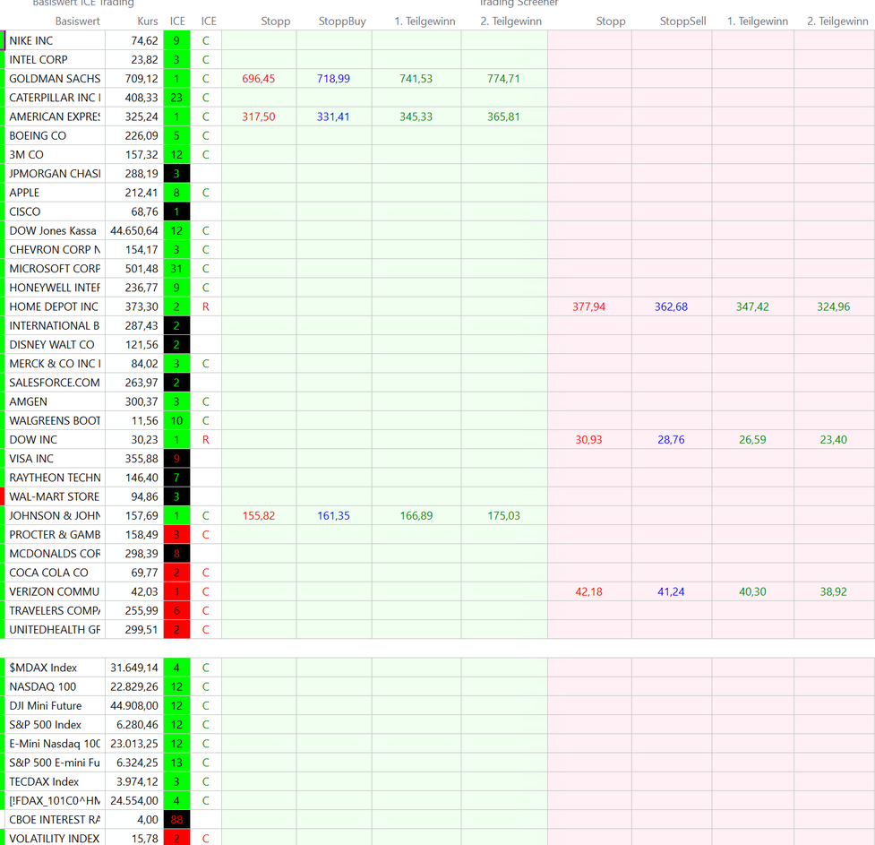Screen dimensions: 875x845
Task: Click Johnson & Johnson first Teilgewinn 166,89
Action: [416, 516]
